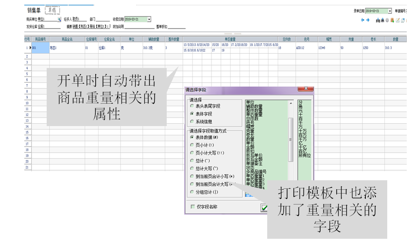Open the 收款日期 date dropdown
Image resolution: width=412 pixels, height=244 pixels.
[x=149, y=20]
